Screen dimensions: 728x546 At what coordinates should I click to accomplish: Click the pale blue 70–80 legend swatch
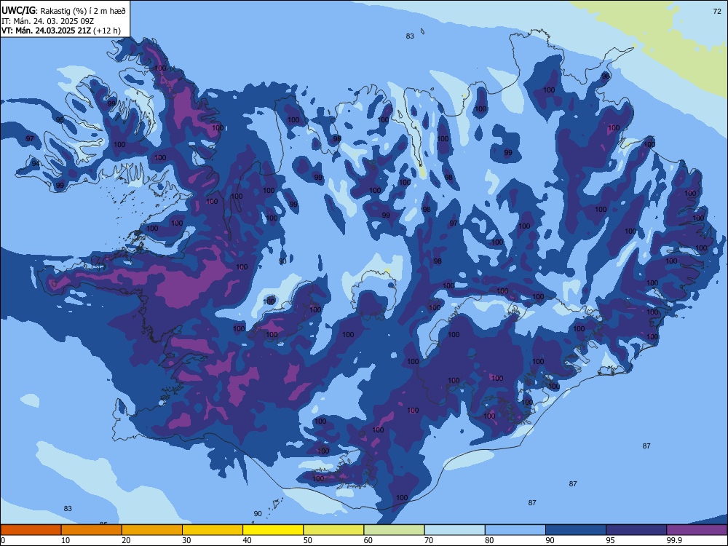(454, 530)
